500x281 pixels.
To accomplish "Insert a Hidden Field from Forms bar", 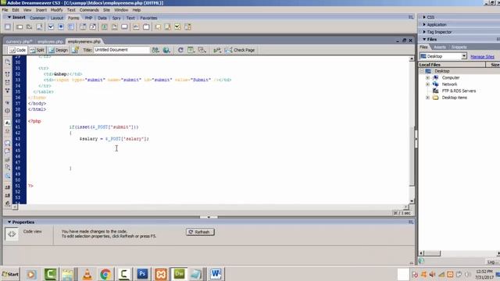I will (30, 27).
